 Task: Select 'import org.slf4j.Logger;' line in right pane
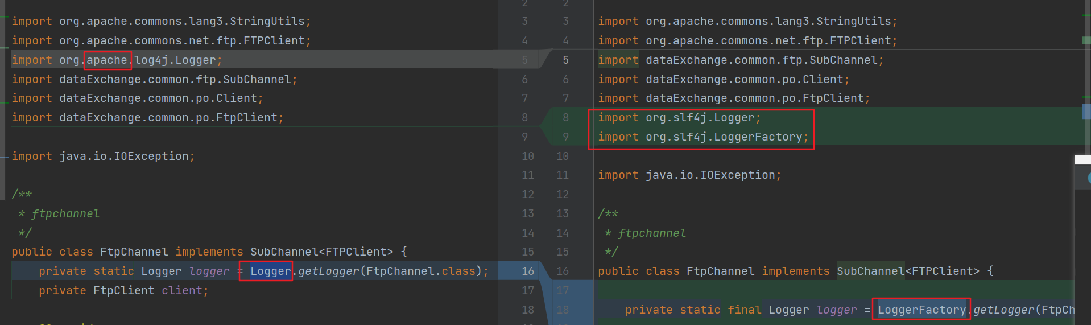(x=679, y=117)
